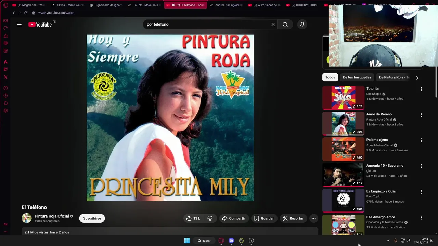
Task: Open OBS Studio from the taskbar
Action: (252, 241)
